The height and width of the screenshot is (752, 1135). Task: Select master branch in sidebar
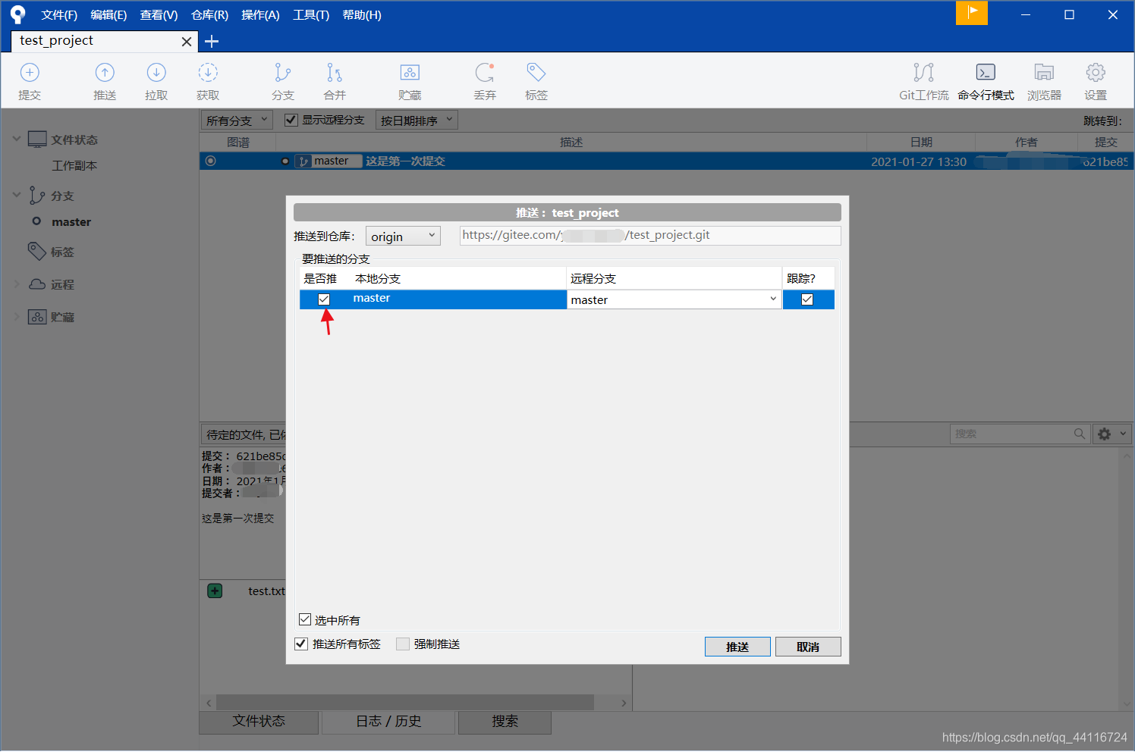[71, 222]
